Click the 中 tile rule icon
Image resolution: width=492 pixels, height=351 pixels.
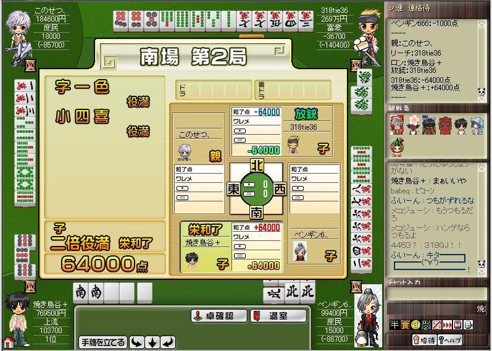click(457, 324)
